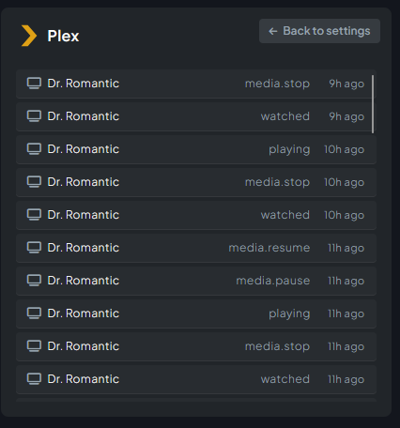Go back to settings
This screenshot has height=428, width=400.
(x=319, y=31)
